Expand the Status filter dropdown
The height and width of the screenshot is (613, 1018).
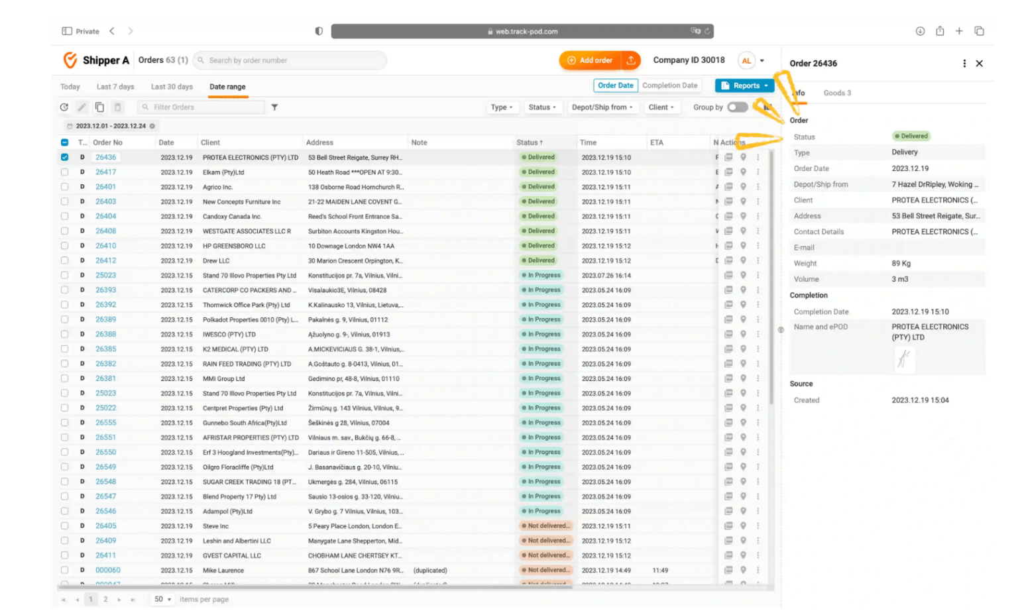543,107
